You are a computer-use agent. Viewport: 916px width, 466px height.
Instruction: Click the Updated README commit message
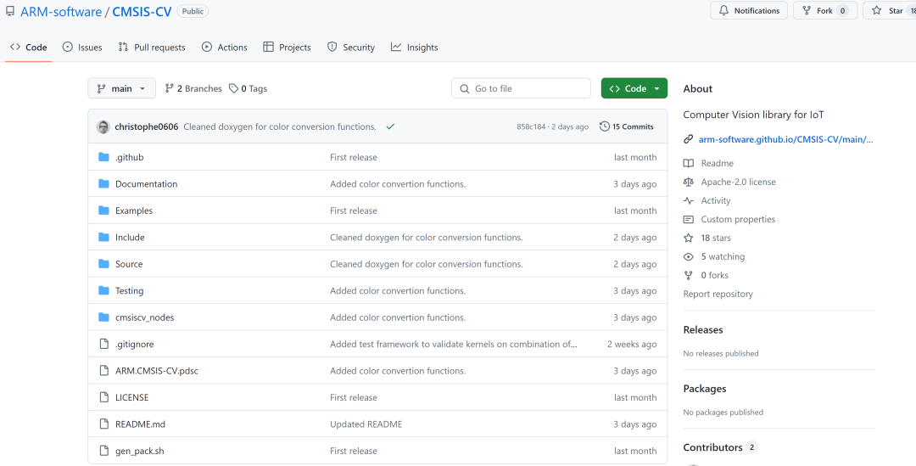(366, 424)
